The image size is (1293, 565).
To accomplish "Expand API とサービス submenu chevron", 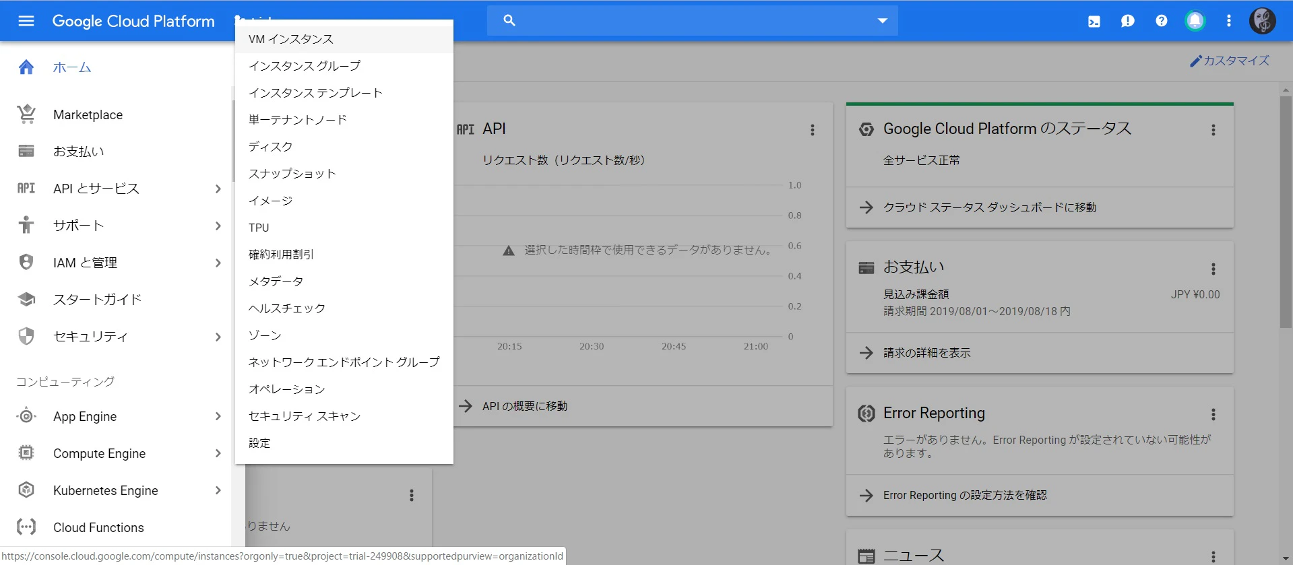I will click(218, 189).
